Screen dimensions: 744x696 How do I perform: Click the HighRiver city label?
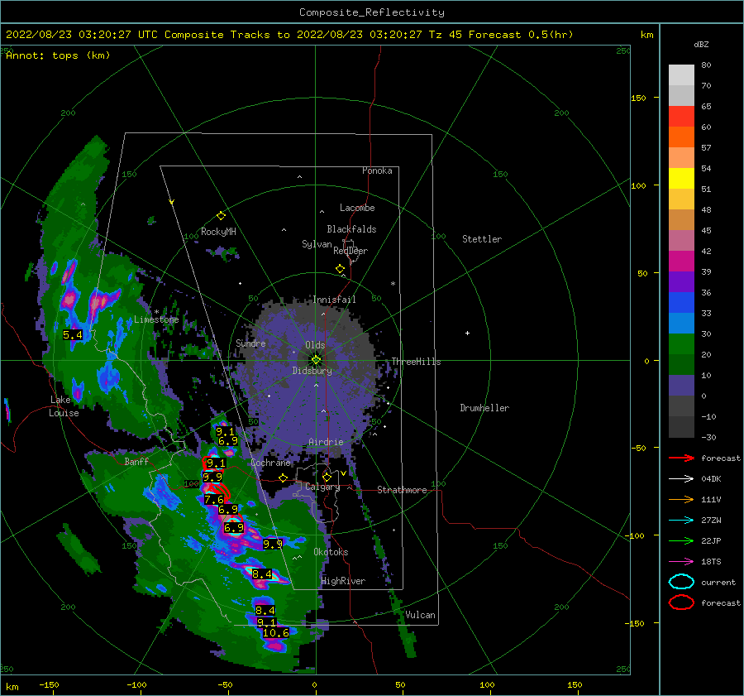coord(343,581)
